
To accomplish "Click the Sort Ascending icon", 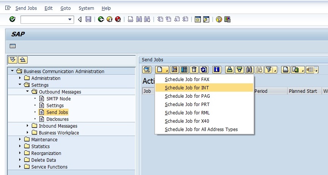I will point(230,69).
